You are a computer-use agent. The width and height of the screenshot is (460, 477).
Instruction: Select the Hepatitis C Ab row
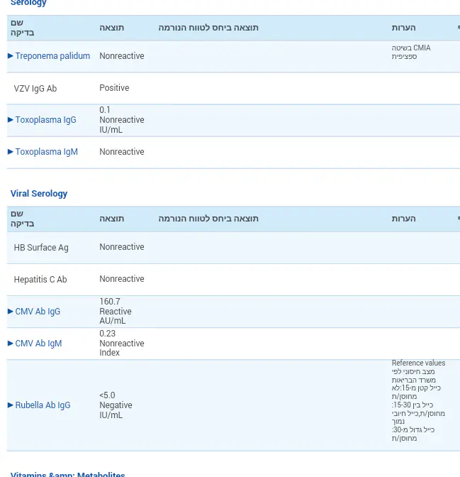point(40,280)
